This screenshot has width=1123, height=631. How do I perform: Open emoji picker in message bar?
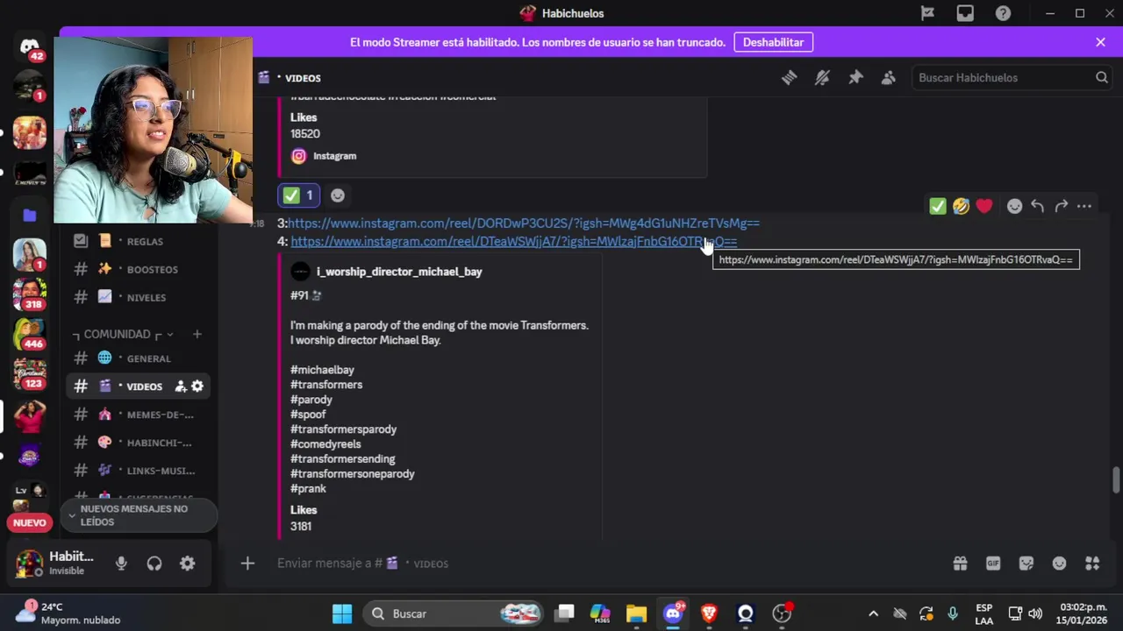point(1060,564)
